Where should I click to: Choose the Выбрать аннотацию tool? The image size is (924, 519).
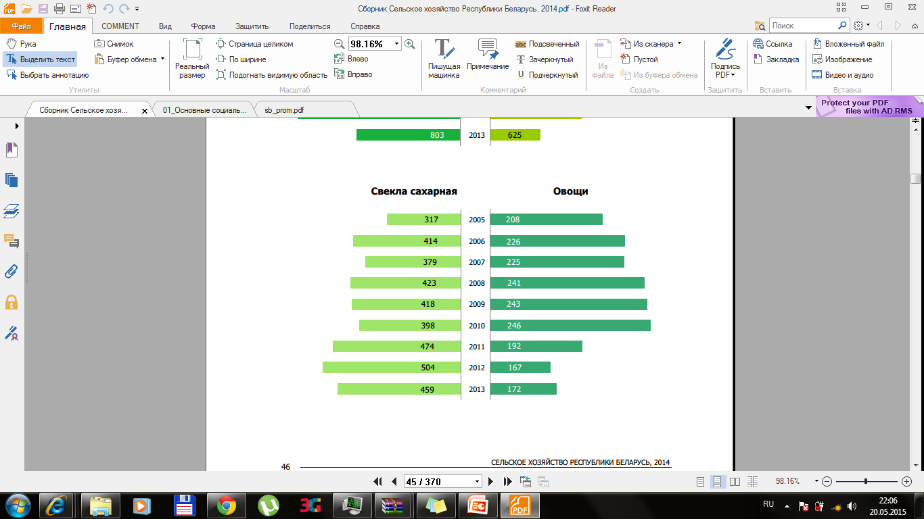47,75
